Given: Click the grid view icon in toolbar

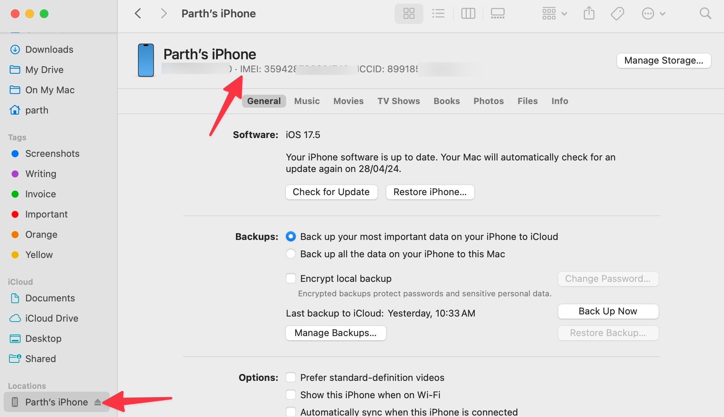Looking at the screenshot, I should 409,13.
